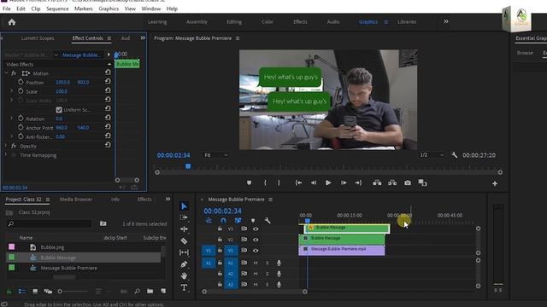Toggle track output eye for V3
The height and width of the screenshot is (307, 547).
pyautogui.click(x=256, y=229)
